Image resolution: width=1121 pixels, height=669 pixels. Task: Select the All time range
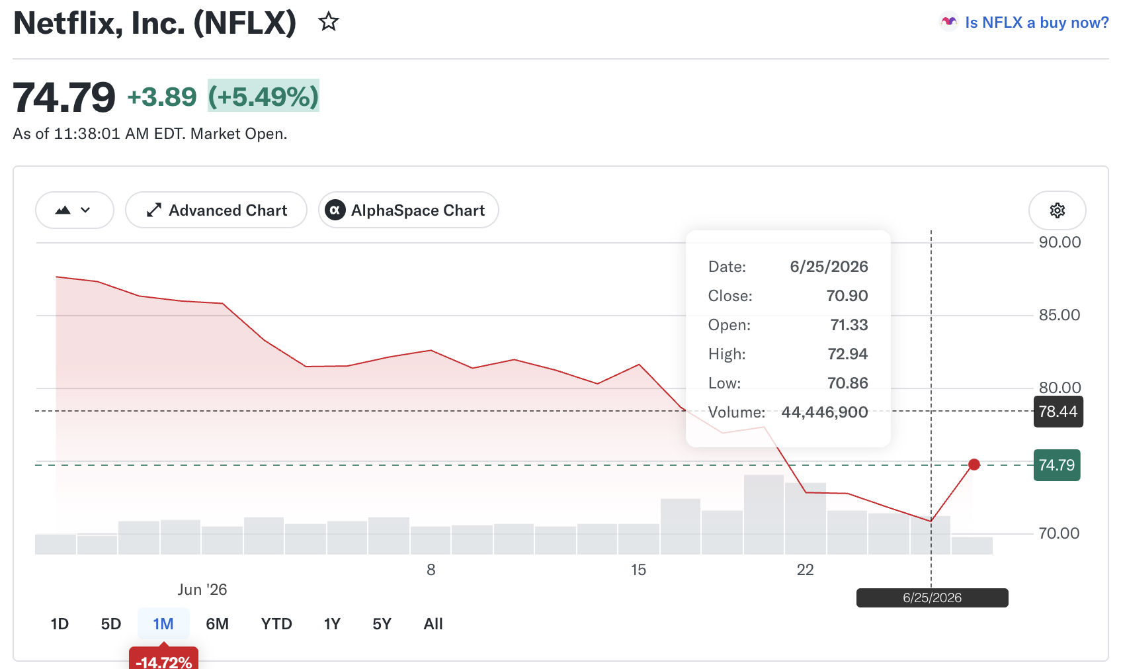coord(433,624)
